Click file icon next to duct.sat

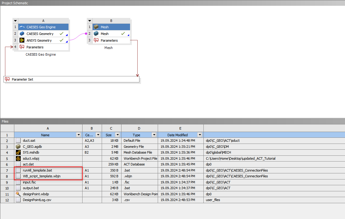18,141
